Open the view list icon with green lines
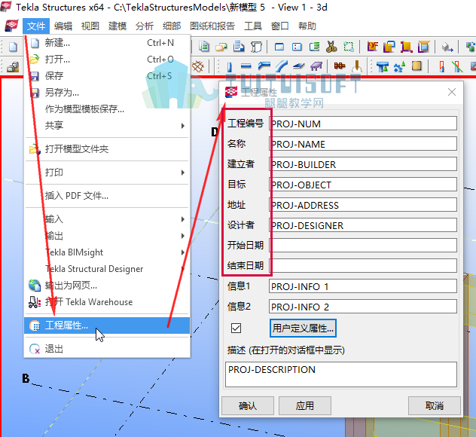This screenshot has height=437, width=476. (314, 47)
